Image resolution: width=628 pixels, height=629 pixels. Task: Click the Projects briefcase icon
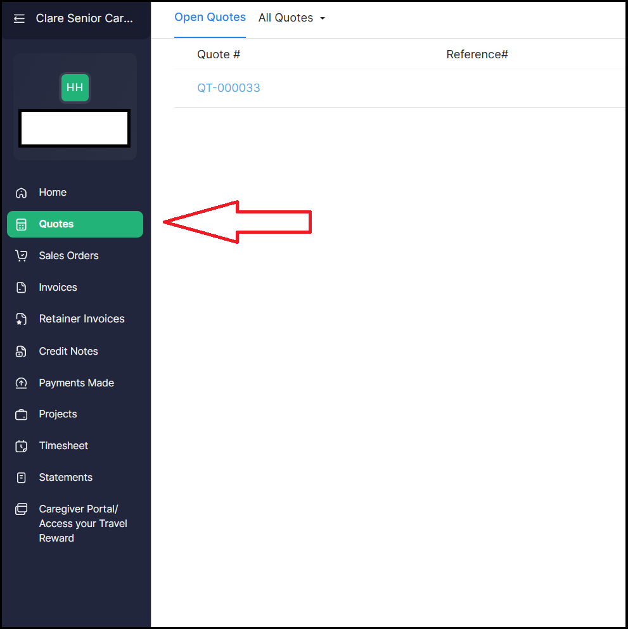point(22,415)
